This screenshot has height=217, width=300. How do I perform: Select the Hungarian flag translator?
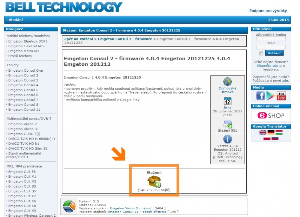click(279, 132)
